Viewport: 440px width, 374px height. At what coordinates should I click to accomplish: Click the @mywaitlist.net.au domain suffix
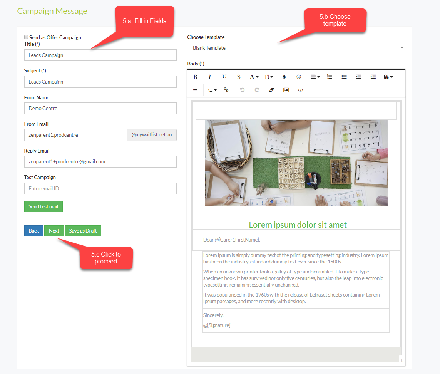[152, 135]
